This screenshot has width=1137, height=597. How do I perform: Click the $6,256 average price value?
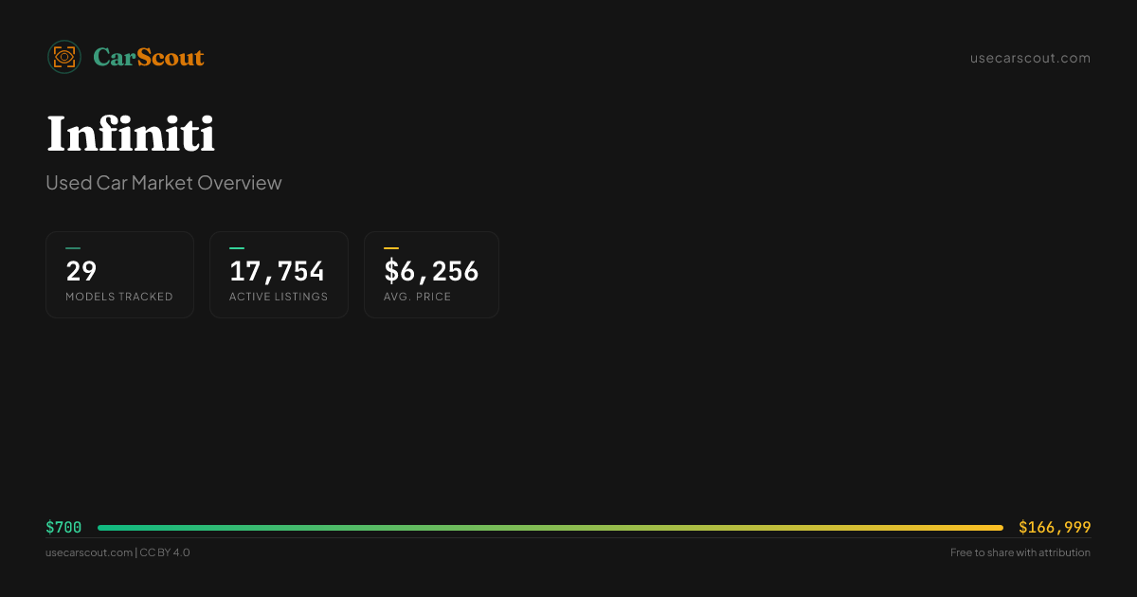(431, 272)
